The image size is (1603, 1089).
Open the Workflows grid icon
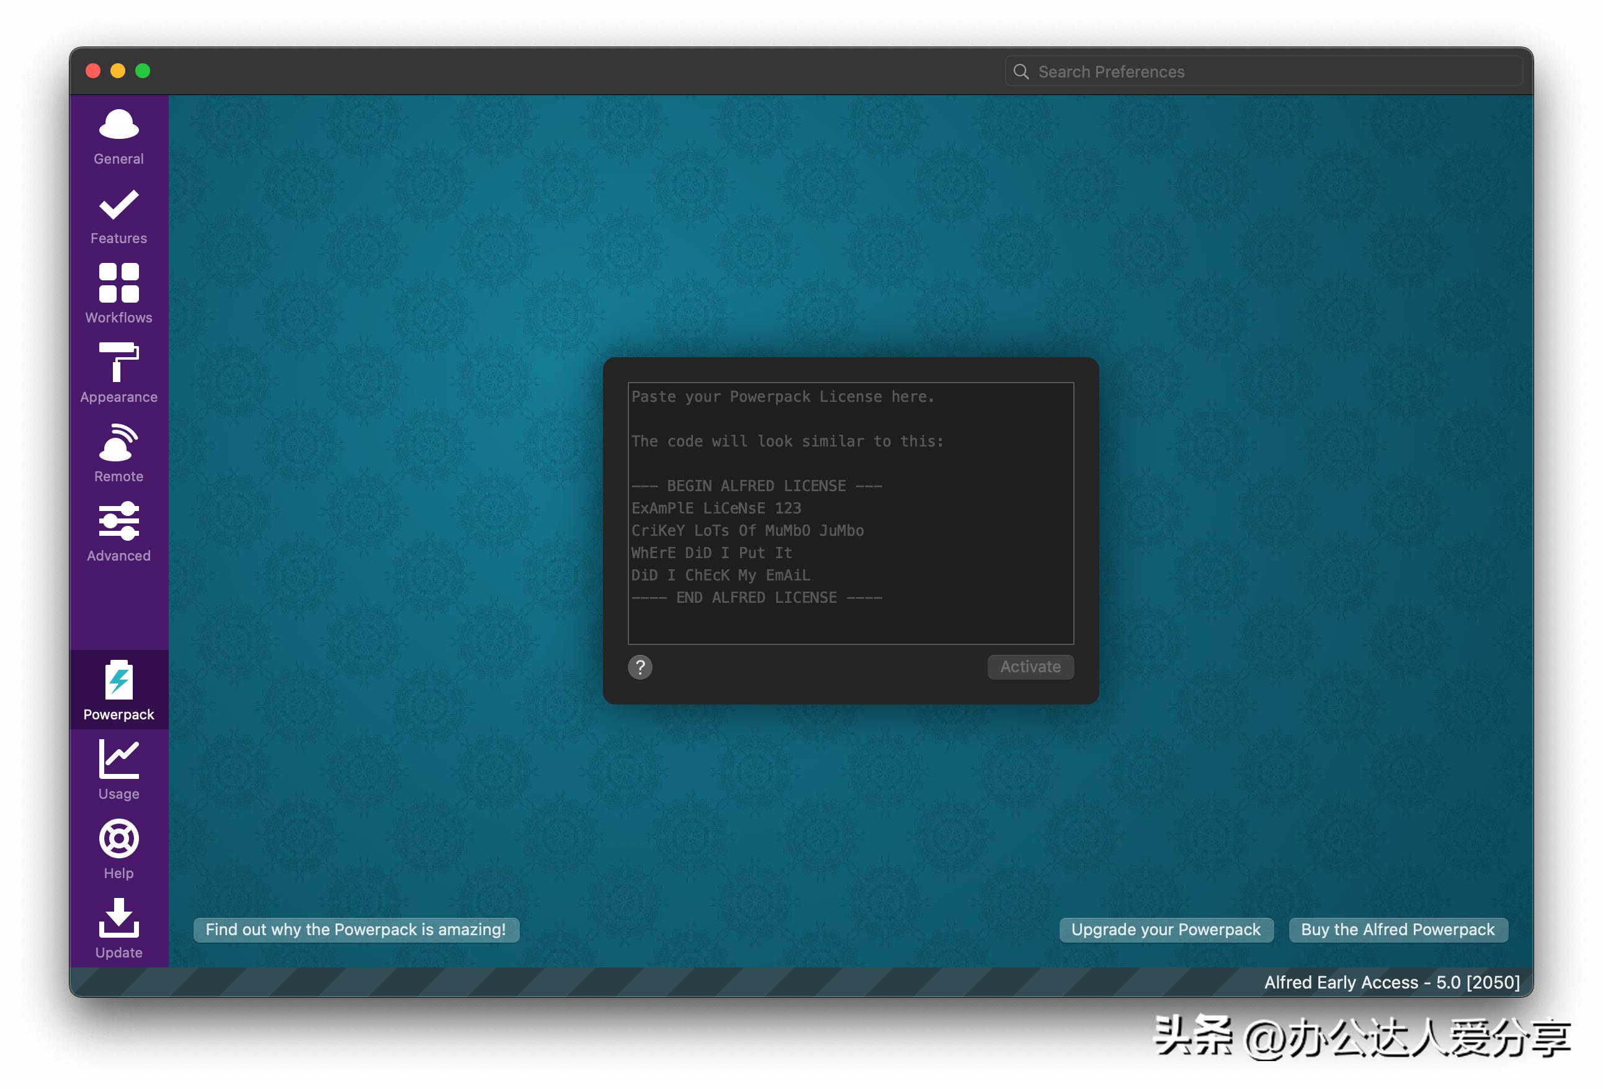point(118,283)
